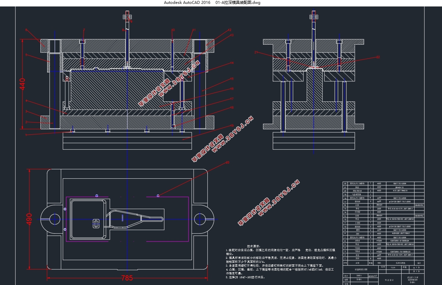
Task: Select the note line mentioning H7/n6
Action: (x=280, y=269)
